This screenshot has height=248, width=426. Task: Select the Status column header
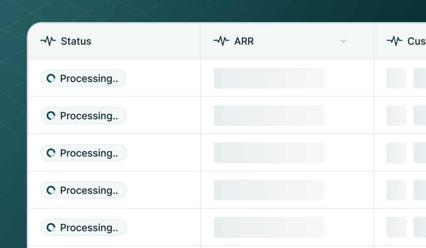[114, 41]
